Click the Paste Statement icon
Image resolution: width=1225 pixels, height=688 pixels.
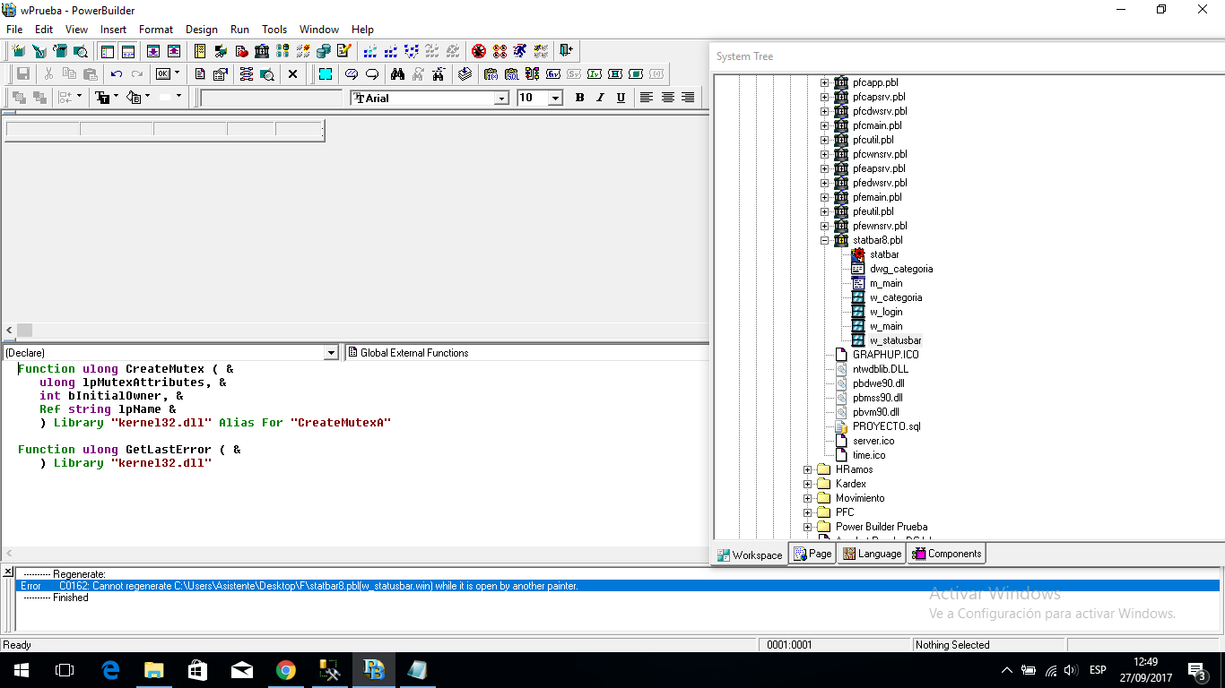click(x=533, y=74)
